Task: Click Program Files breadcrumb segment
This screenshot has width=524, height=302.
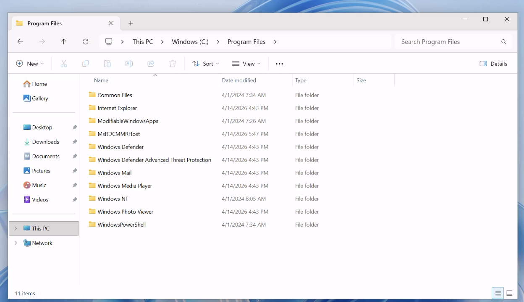Action: 246,42
